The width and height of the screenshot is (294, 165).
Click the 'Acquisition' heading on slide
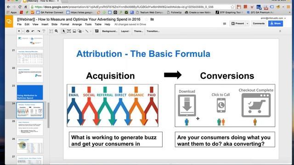pyautogui.click(x=110, y=76)
